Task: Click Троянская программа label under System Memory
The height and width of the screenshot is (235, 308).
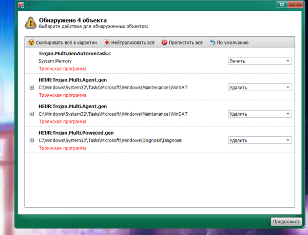Action: pyautogui.click(x=63, y=69)
